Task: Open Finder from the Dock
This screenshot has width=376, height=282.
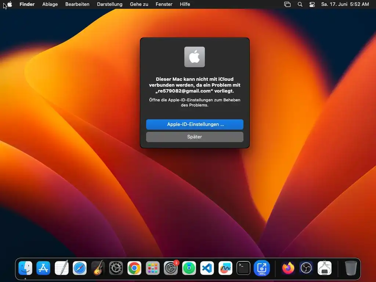Action: (25, 268)
